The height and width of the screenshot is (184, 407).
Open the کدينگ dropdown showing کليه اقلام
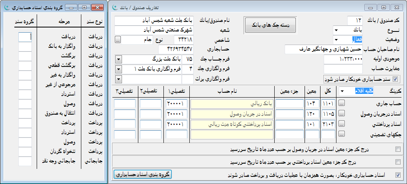tap(342, 91)
